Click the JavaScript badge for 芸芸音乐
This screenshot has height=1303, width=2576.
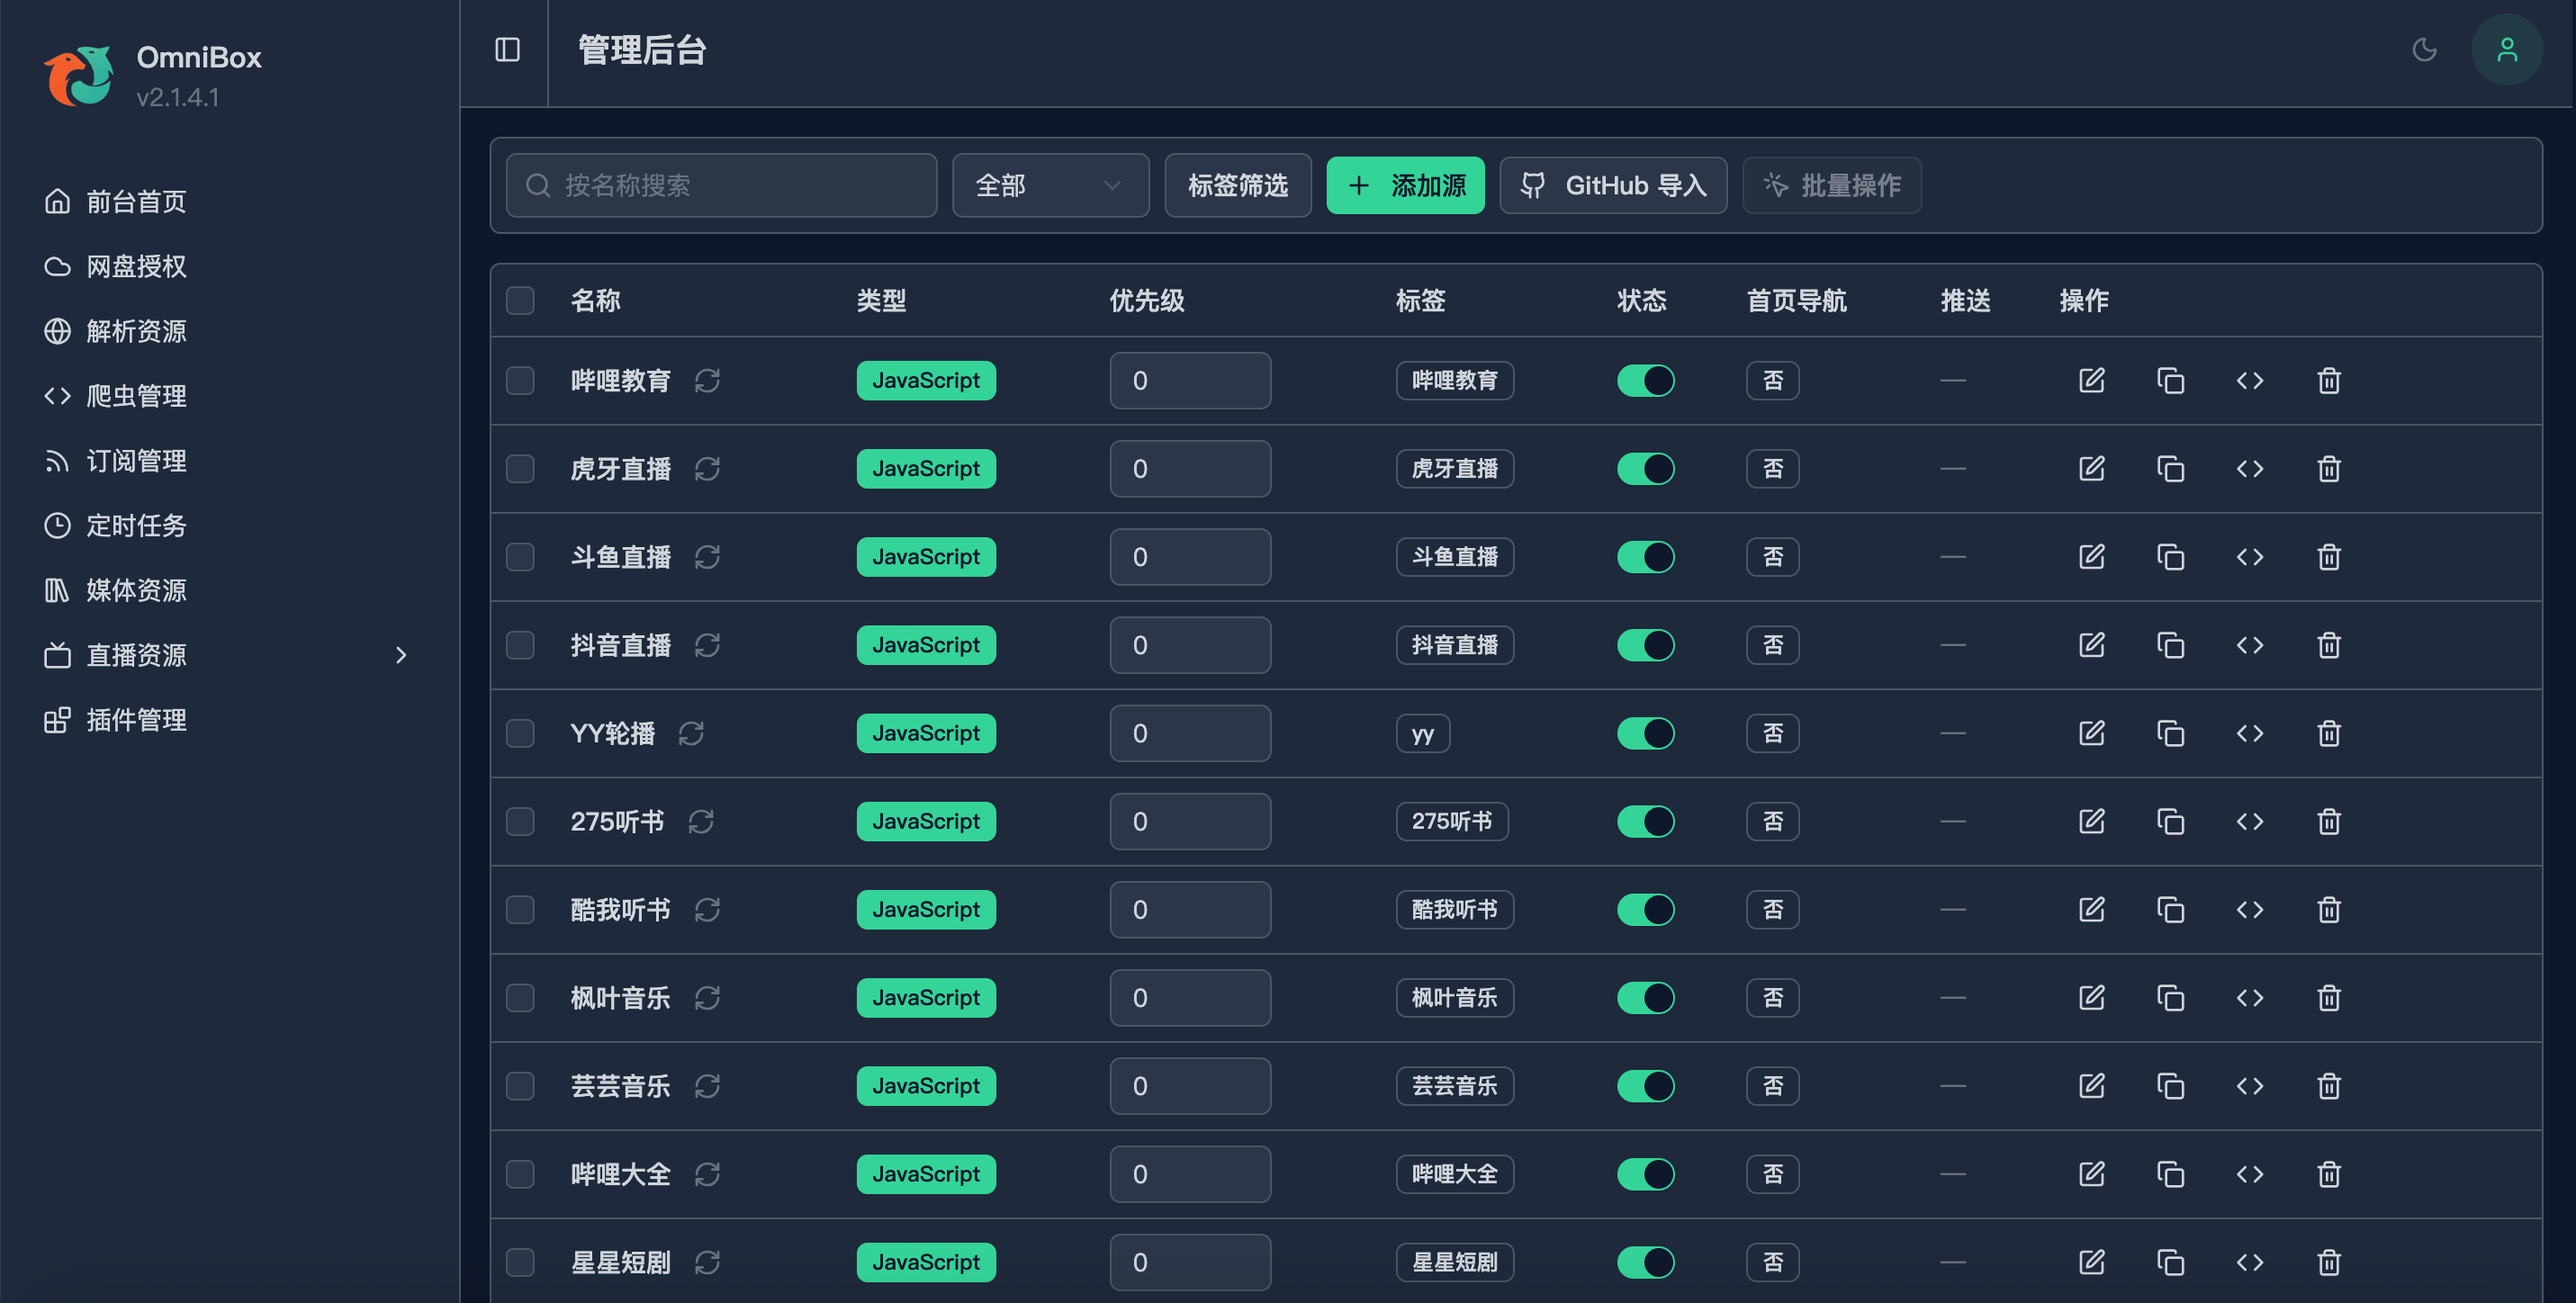pyautogui.click(x=926, y=1086)
